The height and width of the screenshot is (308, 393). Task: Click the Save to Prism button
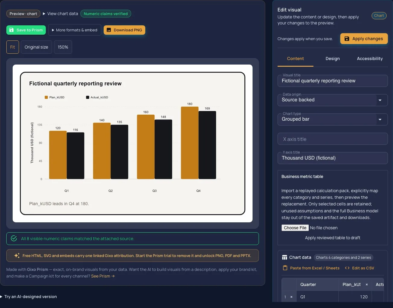pos(26,30)
